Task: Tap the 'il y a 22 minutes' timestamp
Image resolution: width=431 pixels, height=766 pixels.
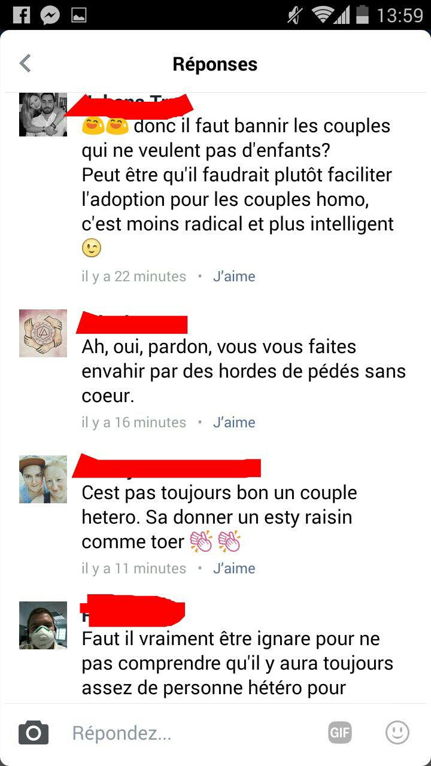Action: click(133, 276)
